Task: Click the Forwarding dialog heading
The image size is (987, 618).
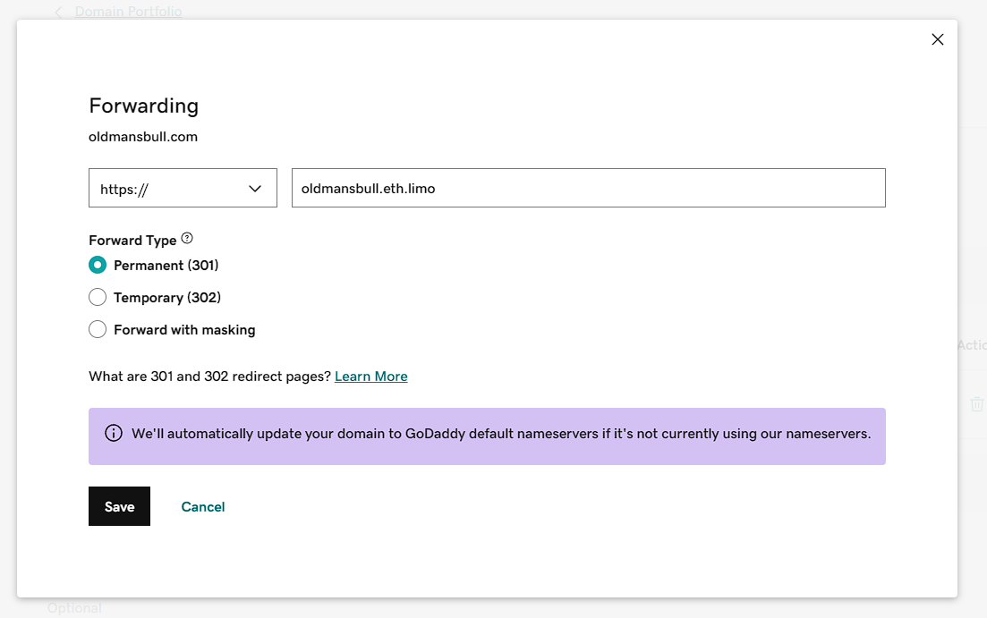Action: coord(143,106)
